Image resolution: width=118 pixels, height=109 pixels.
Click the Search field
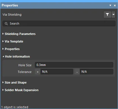59,23
